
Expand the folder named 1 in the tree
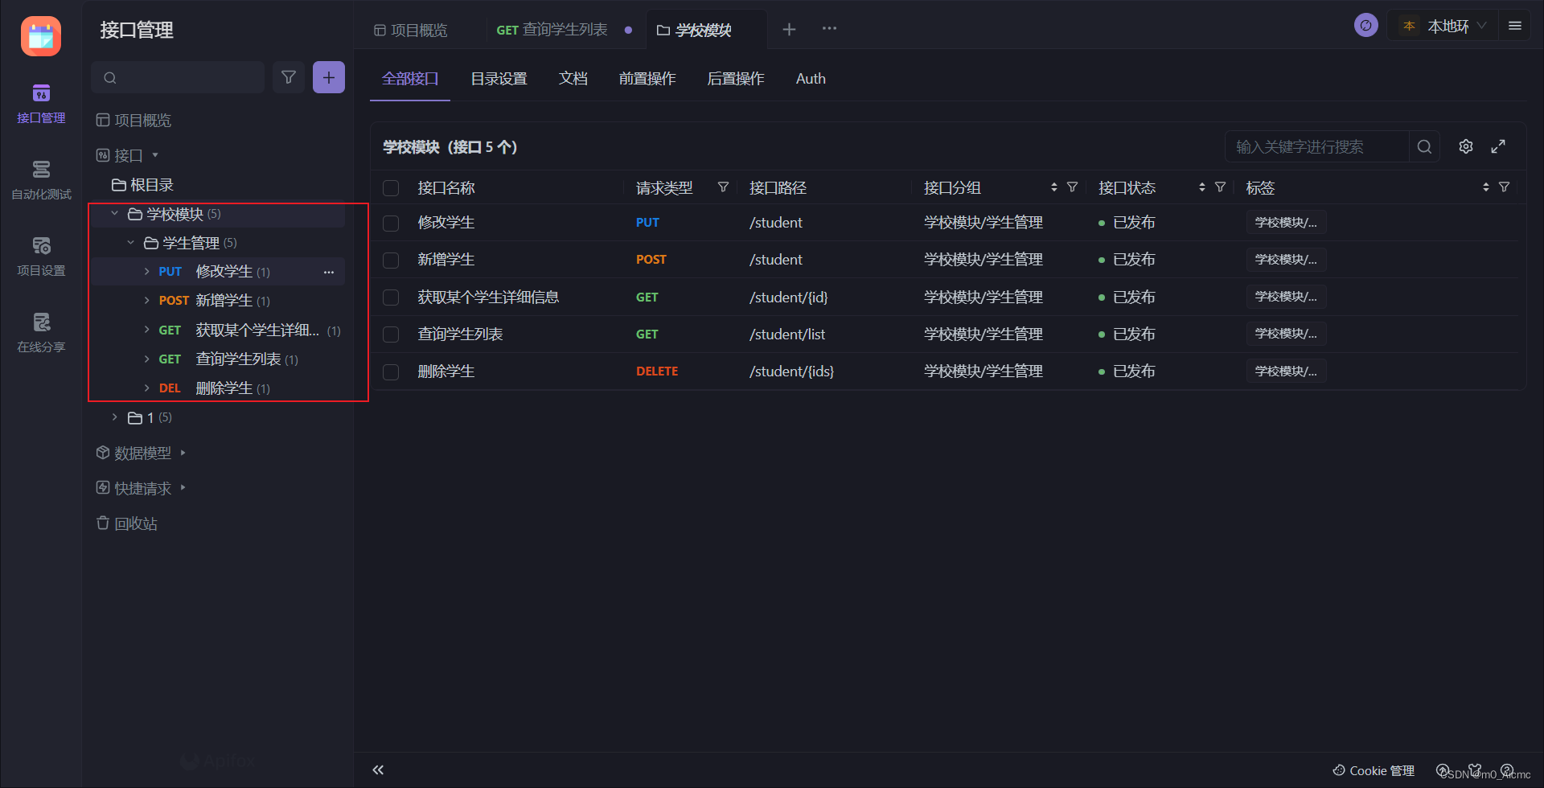tap(113, 417)
